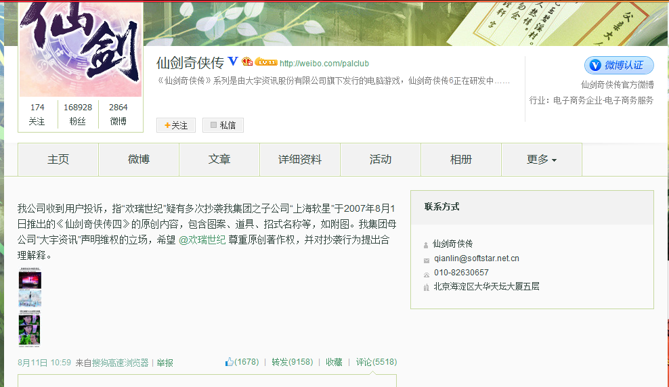Open the second attached post image thumbnail
The image size is (669, 387).
30,299
